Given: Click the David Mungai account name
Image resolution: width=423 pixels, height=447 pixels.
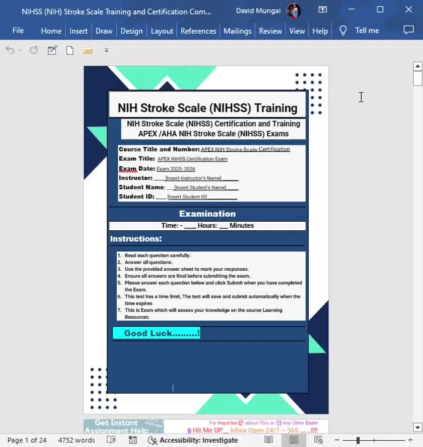Looking at the screenshot, I should [258, 11].
